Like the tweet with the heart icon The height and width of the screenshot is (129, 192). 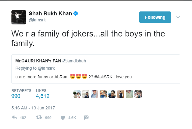(x=63, y=118)
